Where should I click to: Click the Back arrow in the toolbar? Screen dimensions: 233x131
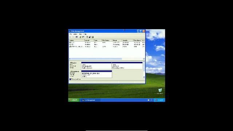(70, 37)
